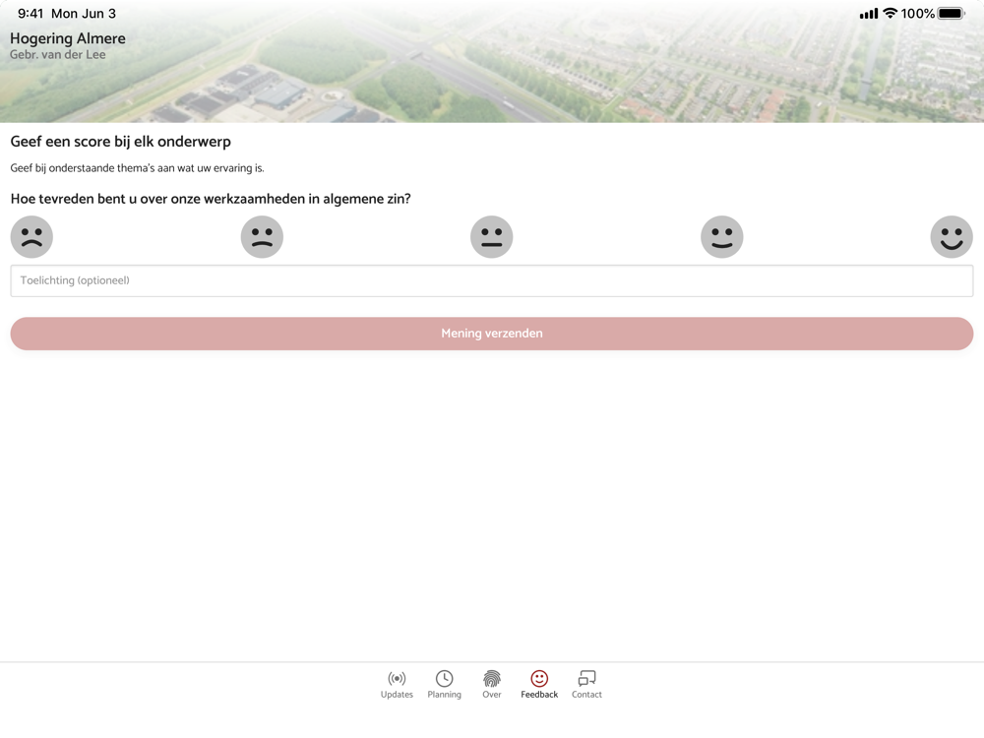Tap the Wi-Fi status icon

tap(890, 13)
